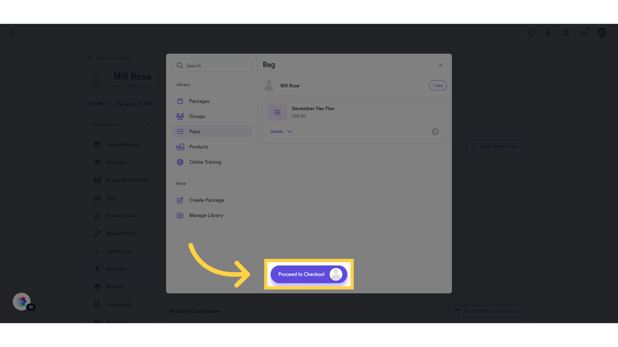Open the floating guide widget with 11 badge

click(x=22, y=301)
